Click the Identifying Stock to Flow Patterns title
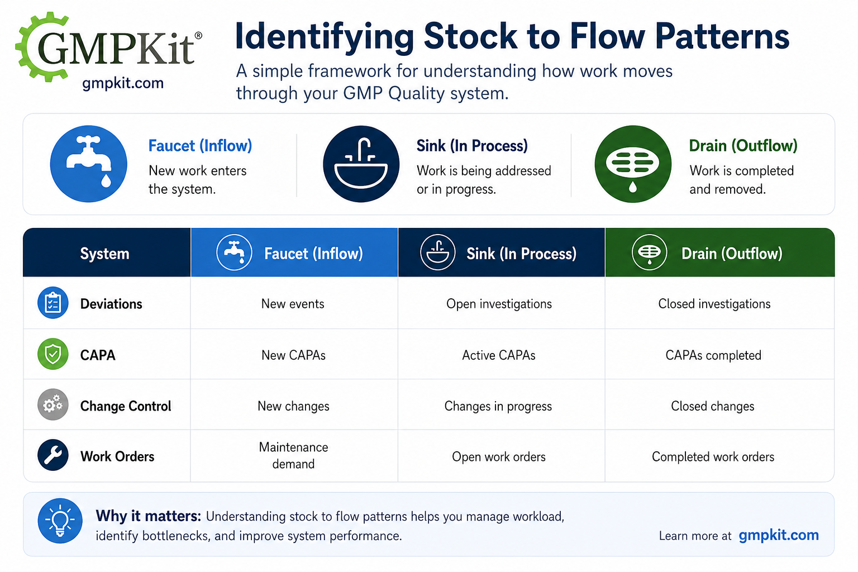The height and width of the screenshot is (572, 858). (512, 36)
